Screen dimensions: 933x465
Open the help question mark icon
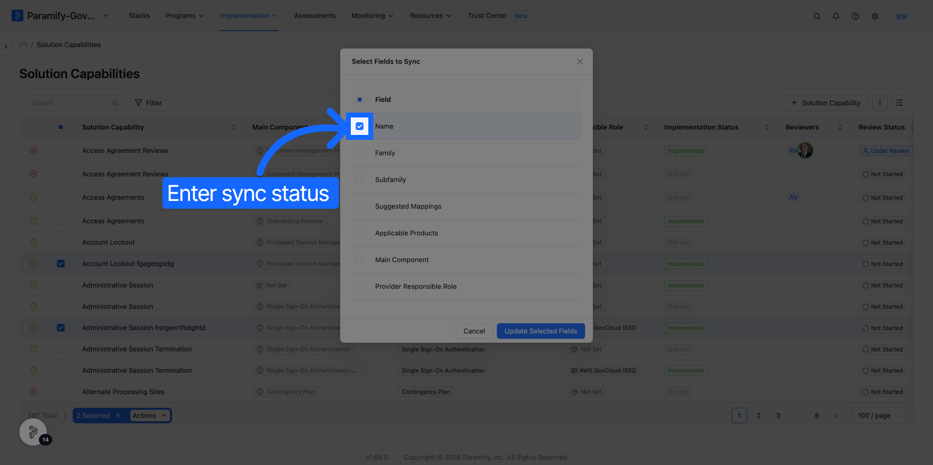(x=856, y=16)
